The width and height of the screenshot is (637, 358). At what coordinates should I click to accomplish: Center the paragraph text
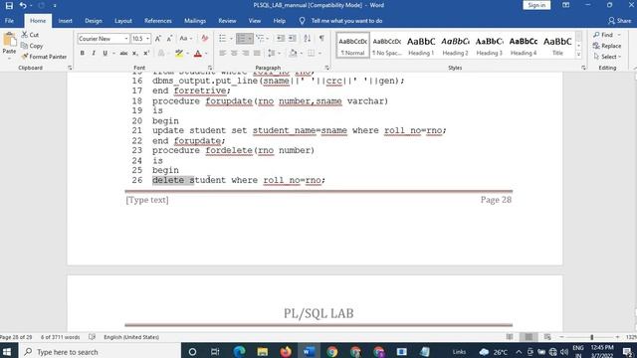pyautogui.click(x=234, y=53)
